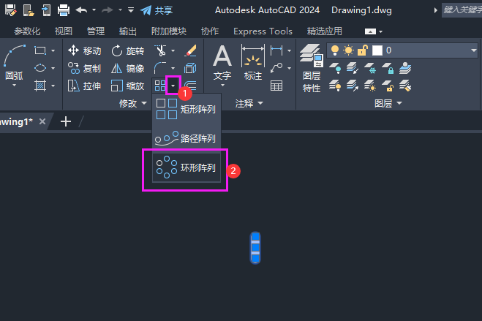Viewport: 482px width, 321px height.
Task: Open the Parametric (参数化) ribbon tab
Action: (x=27, y=31)
